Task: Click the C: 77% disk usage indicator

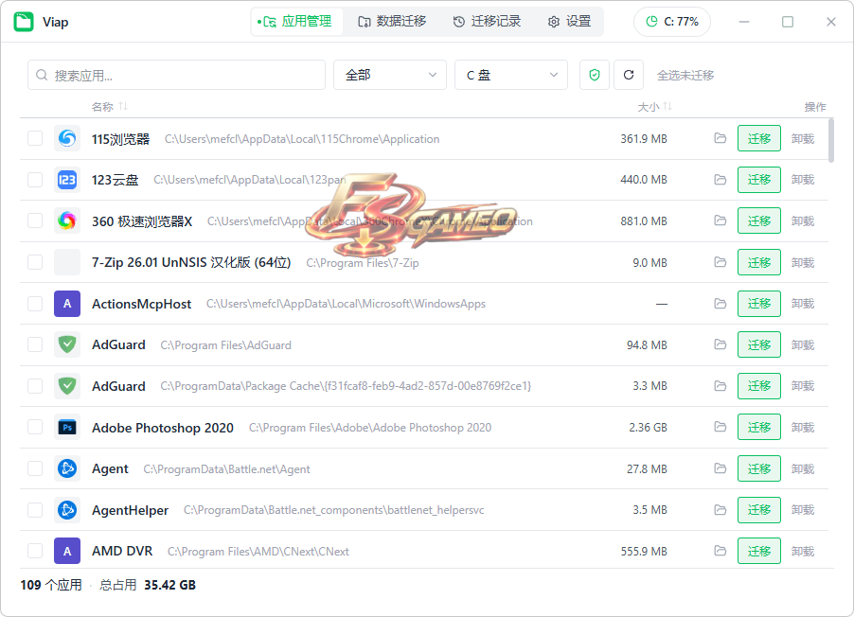Action: 672,22
